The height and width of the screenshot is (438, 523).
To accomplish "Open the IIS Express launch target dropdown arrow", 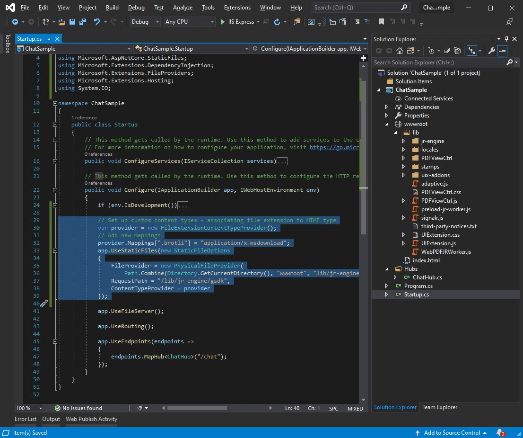I will [258, 22].
